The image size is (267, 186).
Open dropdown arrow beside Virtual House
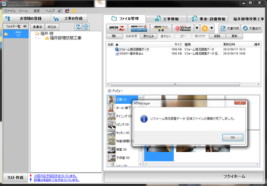(x=197, y=28)
